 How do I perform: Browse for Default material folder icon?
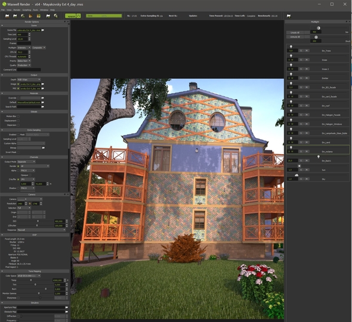tap(42, 102)
